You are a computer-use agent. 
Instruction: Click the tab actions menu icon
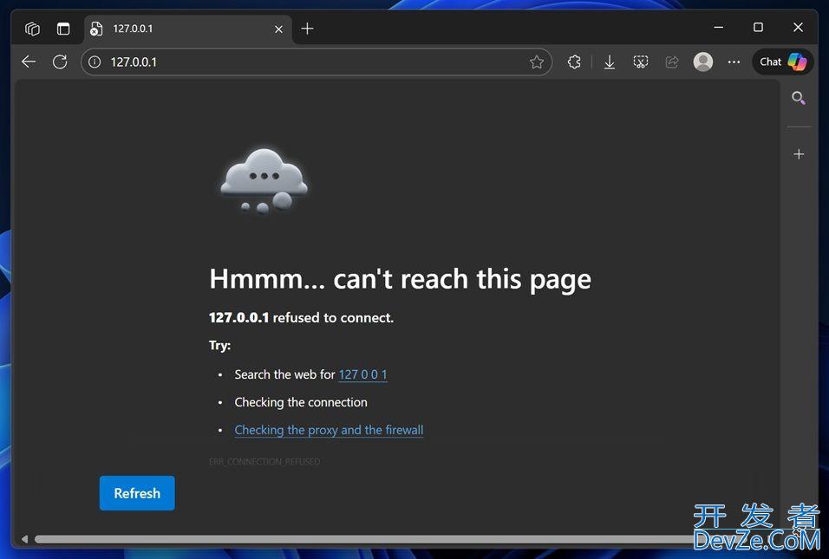pyautogui.click(x=63, y=29)
